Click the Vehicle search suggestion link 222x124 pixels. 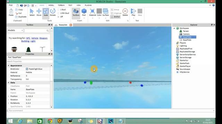(35, 38)
